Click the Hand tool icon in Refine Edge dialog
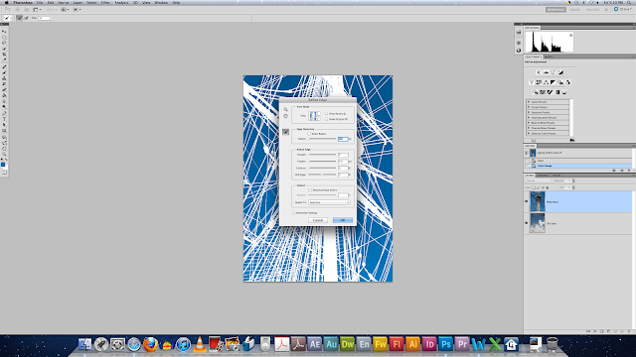 (x=285, y=116)
